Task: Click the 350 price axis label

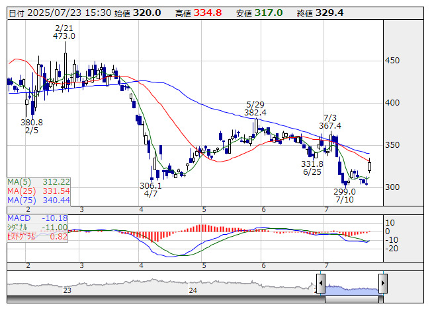Action: coord(392,145)
